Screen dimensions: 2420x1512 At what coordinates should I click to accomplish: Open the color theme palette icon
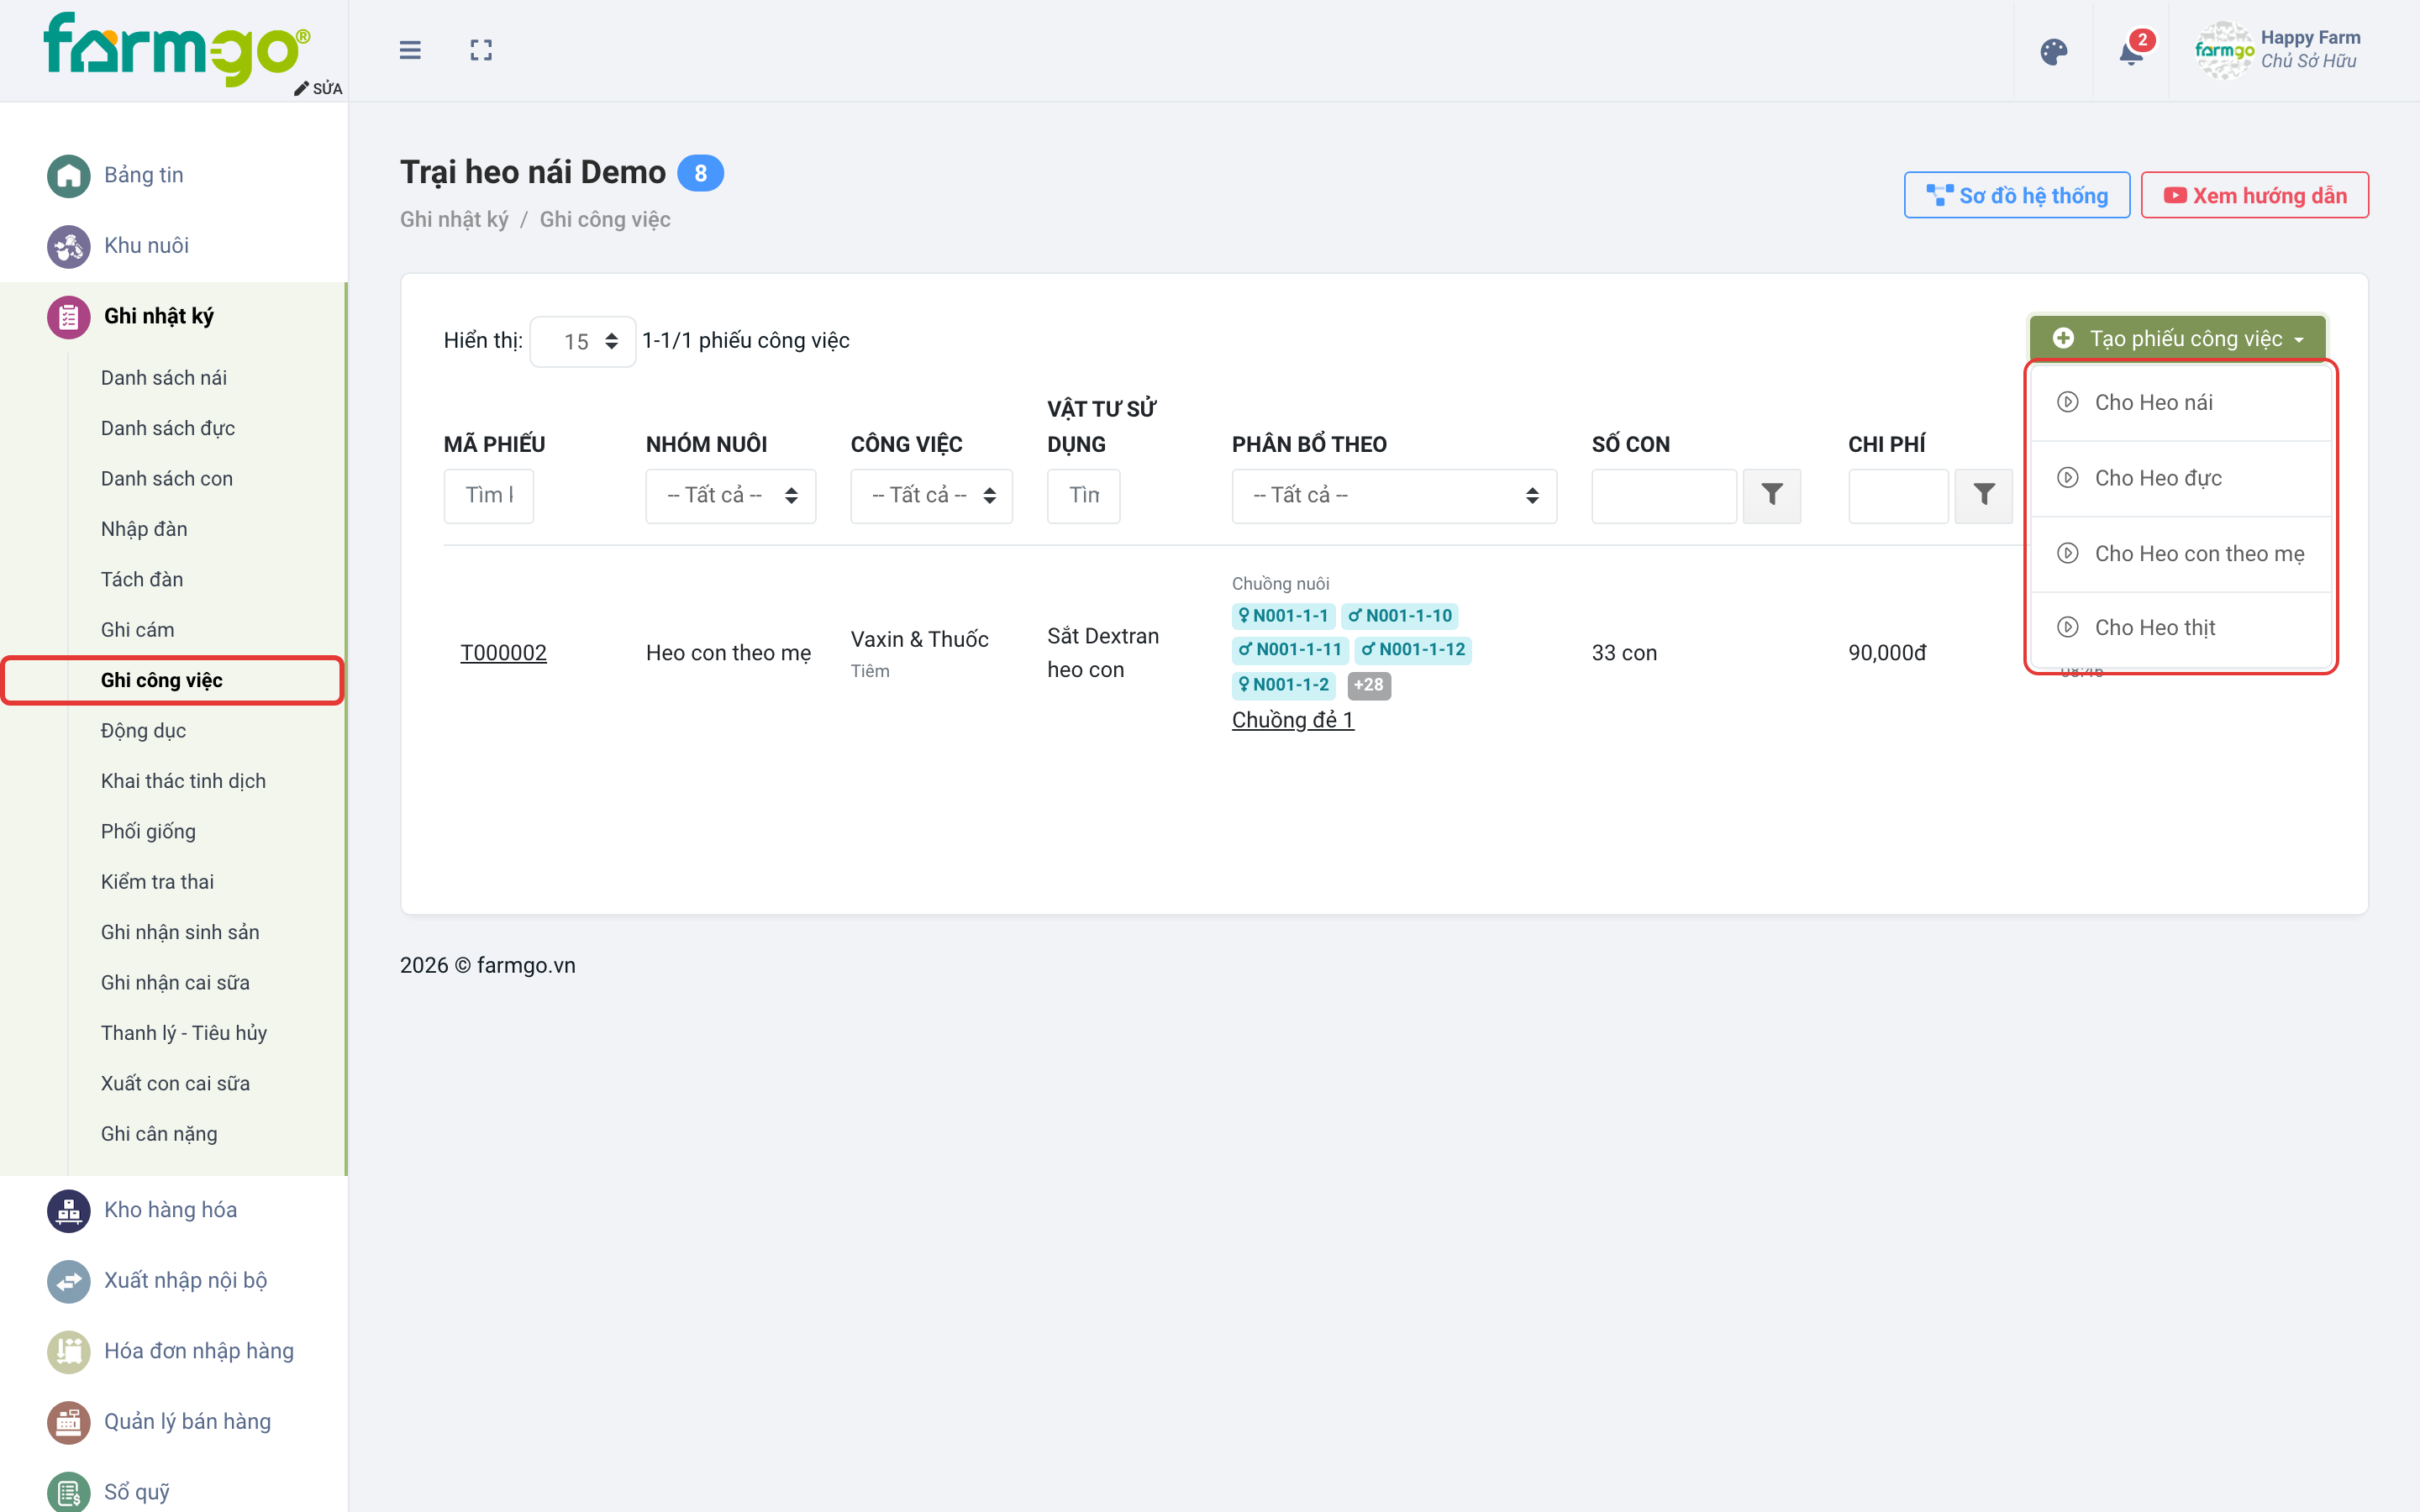click(x=2054, y=52)
